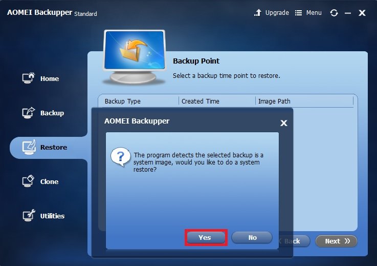377x266 pixels.
Task: Select the Restore section
Action: (x=48, y=148)
